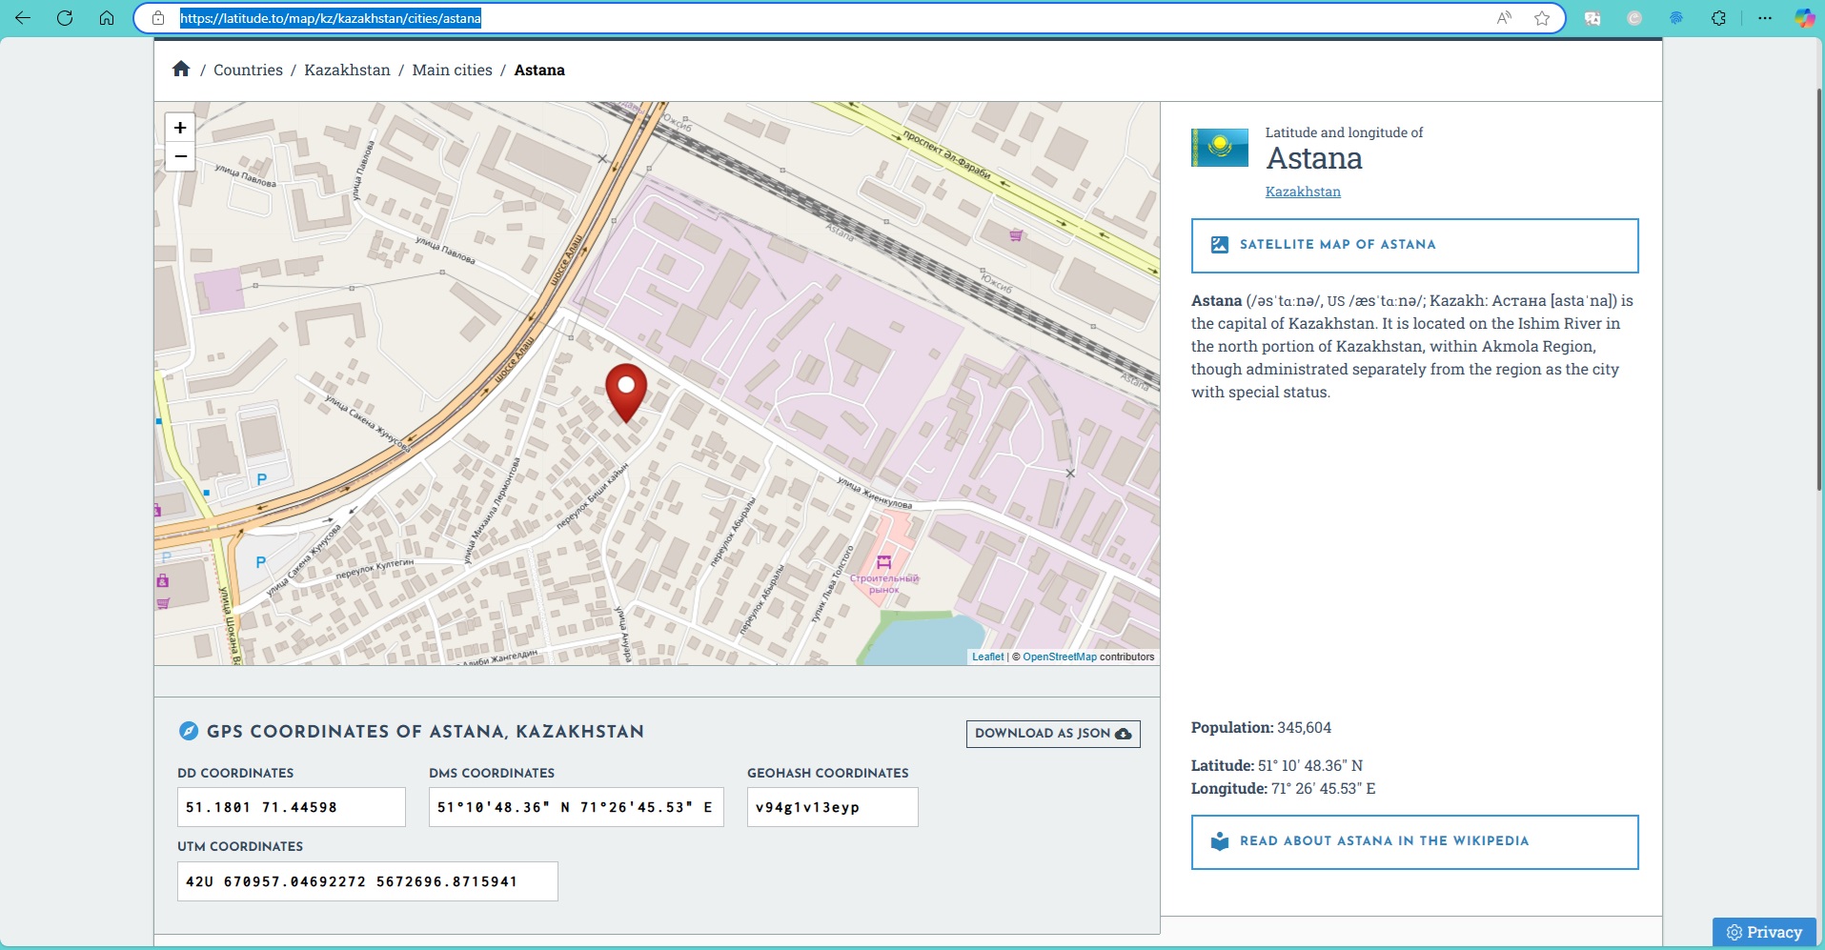
Task: Open the Copilot sidebar
Action: [1803, 18]
